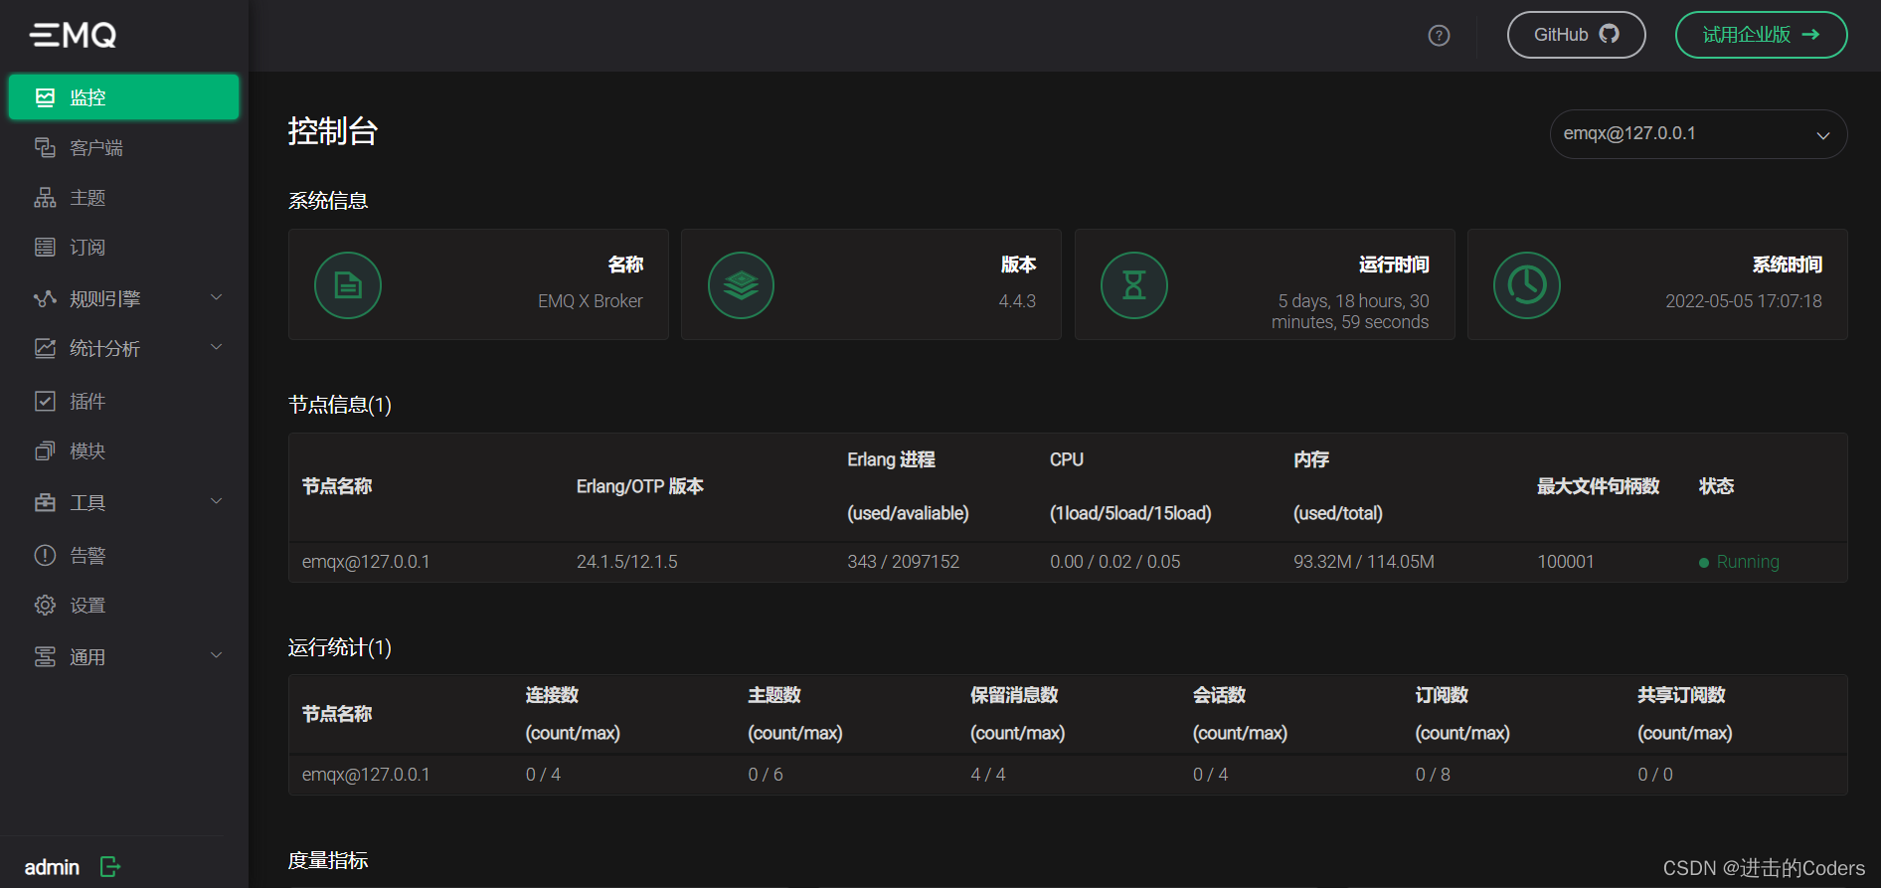1881x888 pixels.
Task: Click the 通用 general icon
Action: point(45,657)
